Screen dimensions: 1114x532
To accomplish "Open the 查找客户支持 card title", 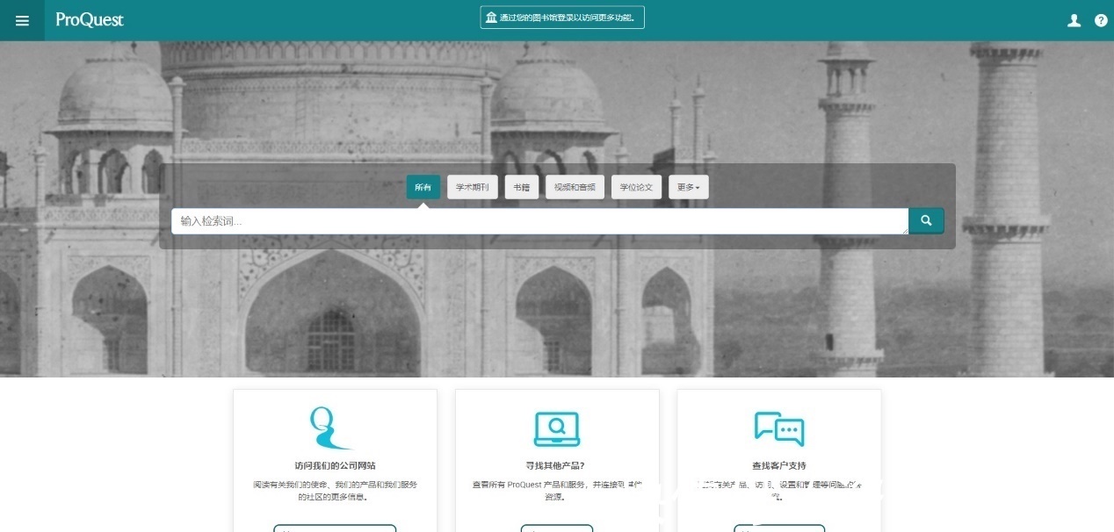I will pyautogui.click(x=778, y=465).
